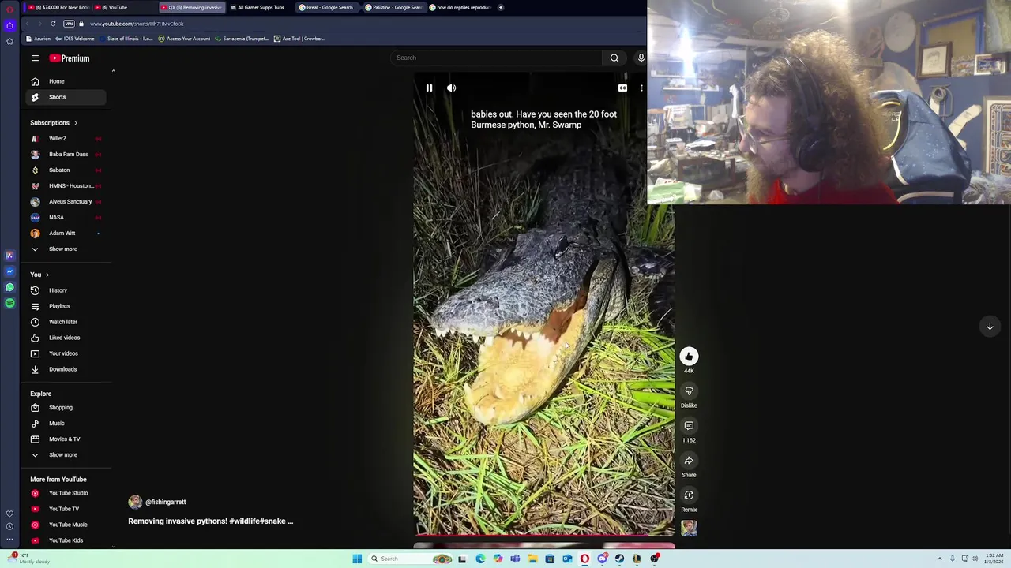Start voice search with the microphone icon

pyautogui.click(x=641, y=58)
